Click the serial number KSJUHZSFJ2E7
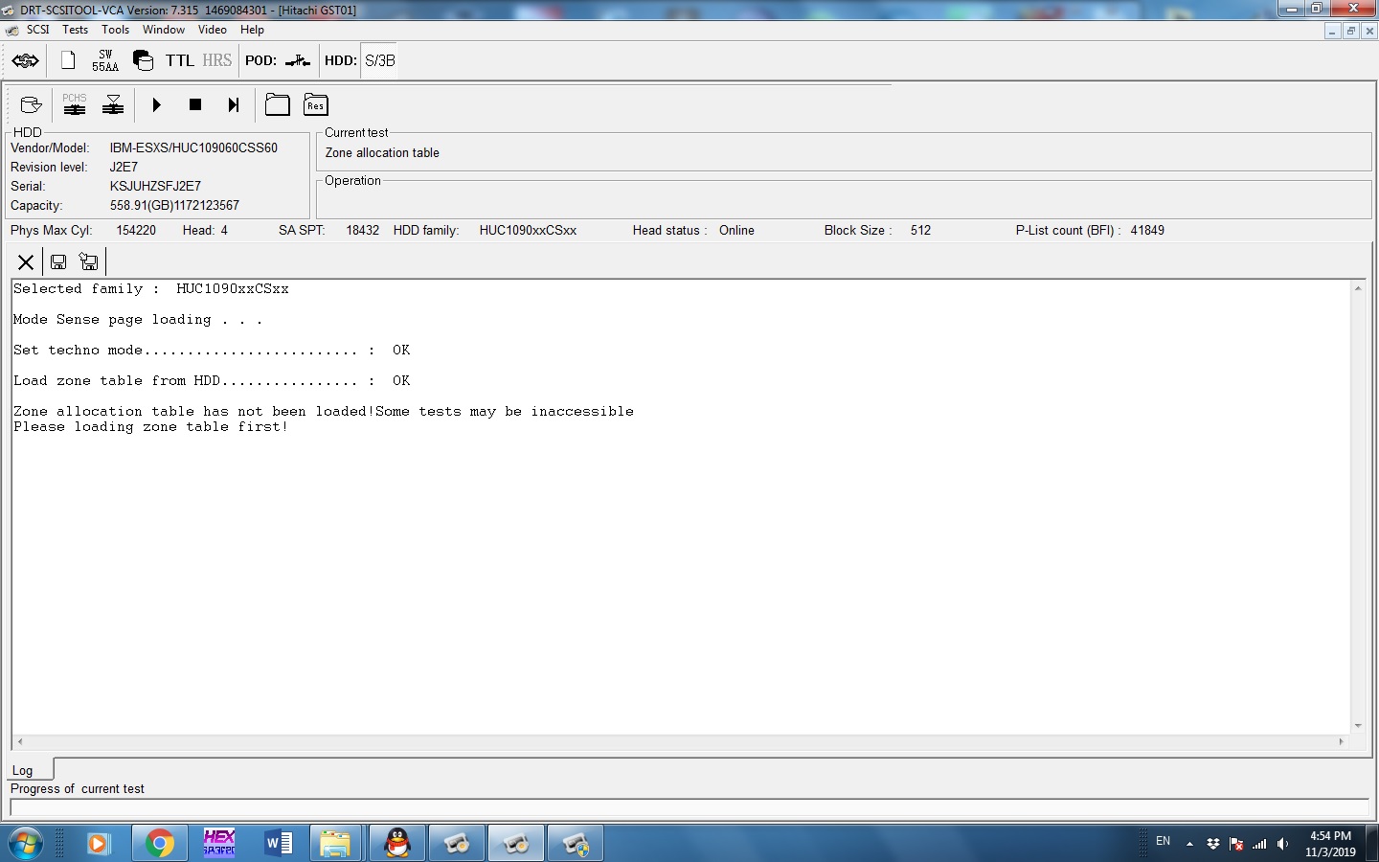 (155, 186)
